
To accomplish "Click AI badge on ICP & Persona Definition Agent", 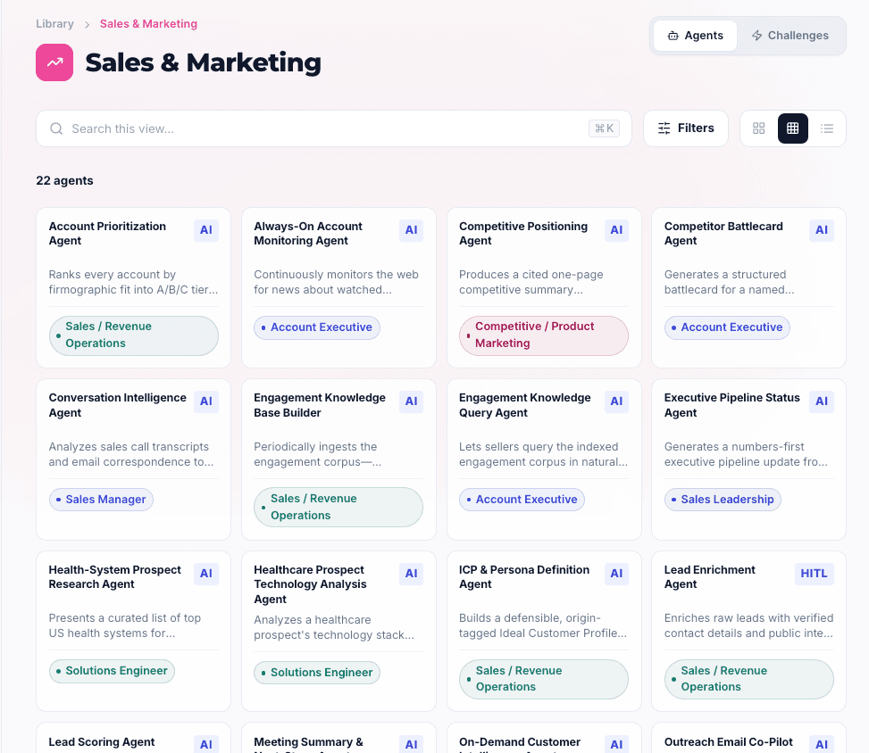I will click(x=616, y=574).
